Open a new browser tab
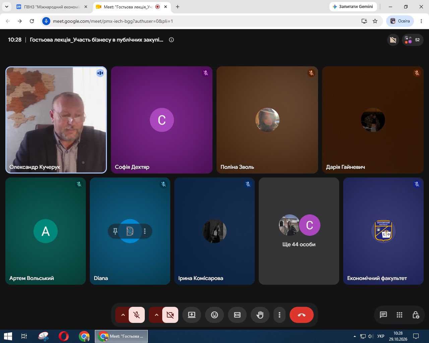The width and height of the screenshot is (429, 343). tap(178, 7)
